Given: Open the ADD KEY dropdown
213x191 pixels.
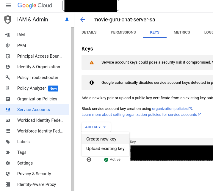Looking at the screenshot, I should (x=96, y=127).
